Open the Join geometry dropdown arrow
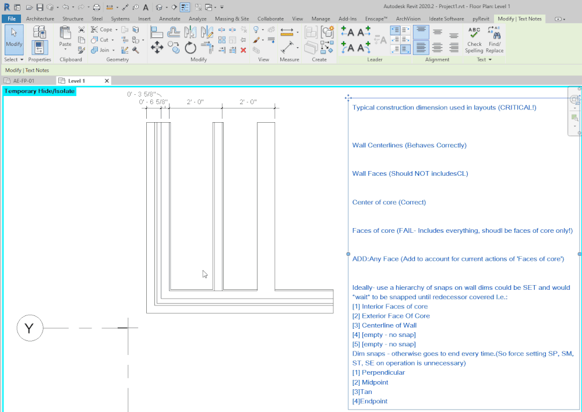The image size is (582, 412). pyautogui.click(x=113, y=51)
